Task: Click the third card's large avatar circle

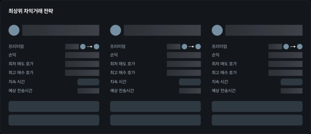Action: (217, 30)
